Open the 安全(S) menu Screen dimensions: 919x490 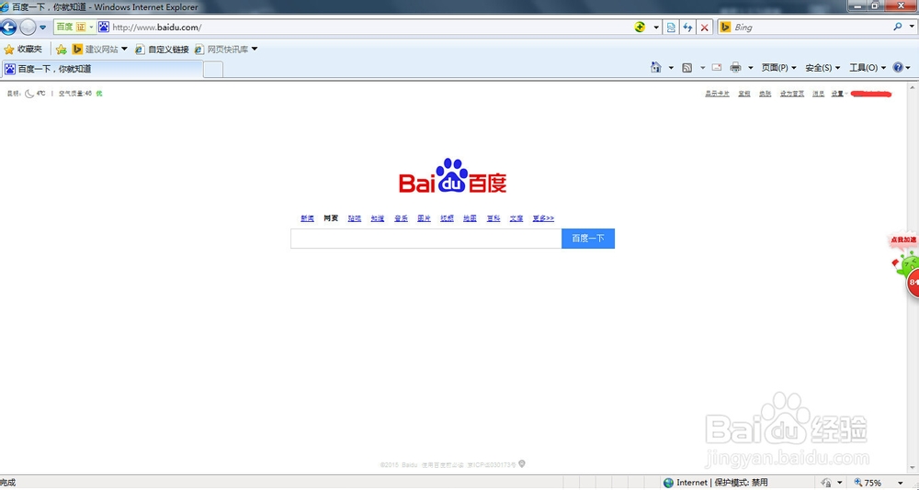(823, 68)
